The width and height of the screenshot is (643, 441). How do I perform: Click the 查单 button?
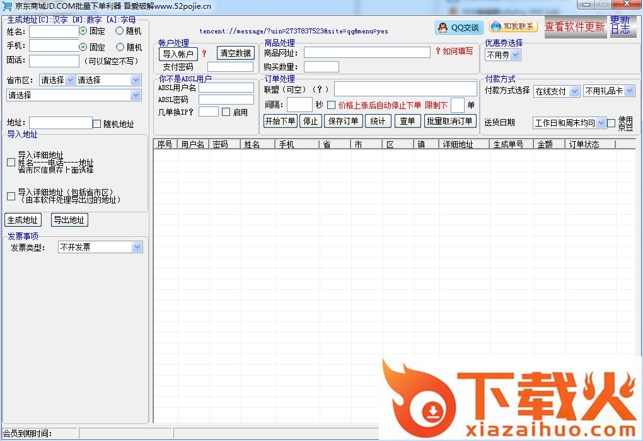[x=407, y=121]
